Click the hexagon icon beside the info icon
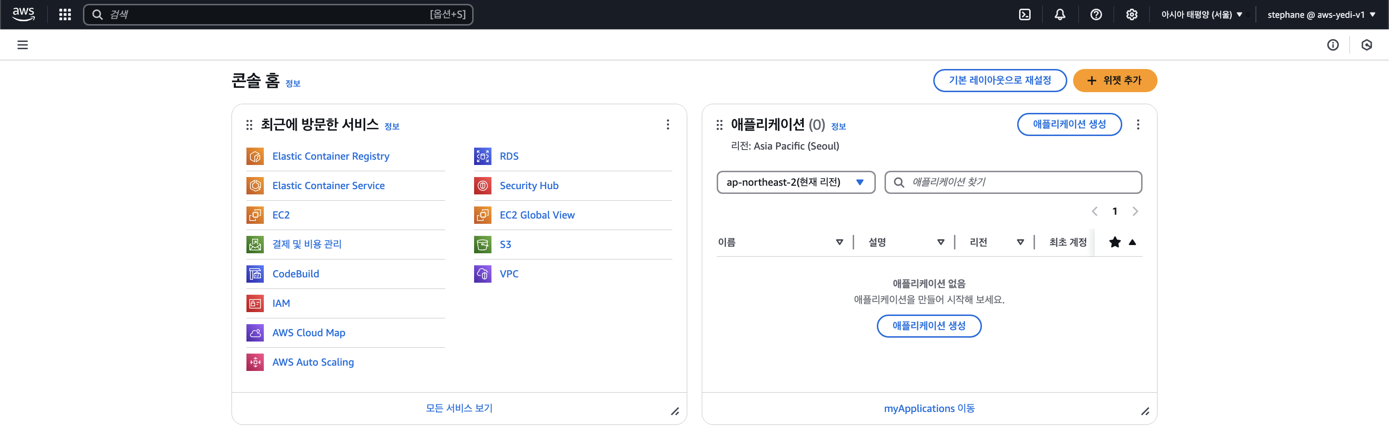The width and height of the screenshot is (1389, 438). click(x=1366, y=45)
